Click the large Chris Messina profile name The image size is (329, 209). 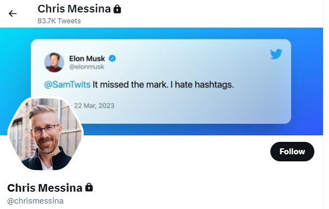click(45, 188)
